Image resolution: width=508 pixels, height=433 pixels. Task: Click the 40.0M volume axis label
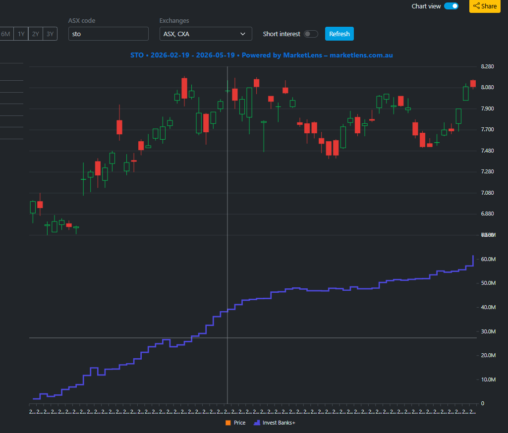(x=488, y=307)
